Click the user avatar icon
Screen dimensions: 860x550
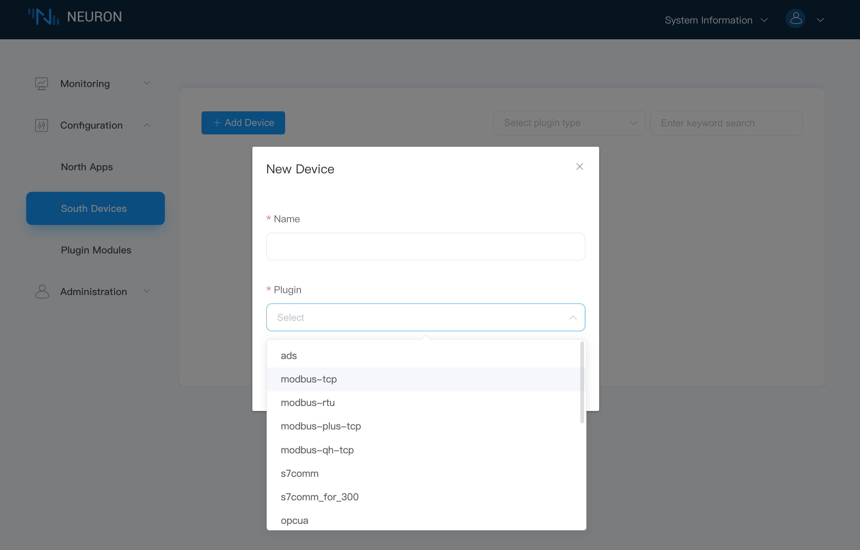click(796, 19)
